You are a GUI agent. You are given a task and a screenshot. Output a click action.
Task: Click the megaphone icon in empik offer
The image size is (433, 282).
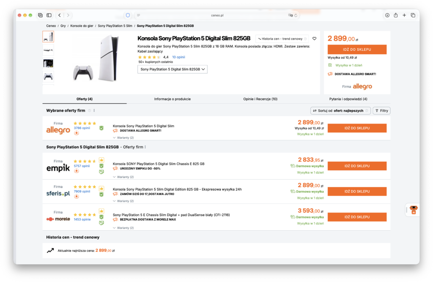(115, 169)
